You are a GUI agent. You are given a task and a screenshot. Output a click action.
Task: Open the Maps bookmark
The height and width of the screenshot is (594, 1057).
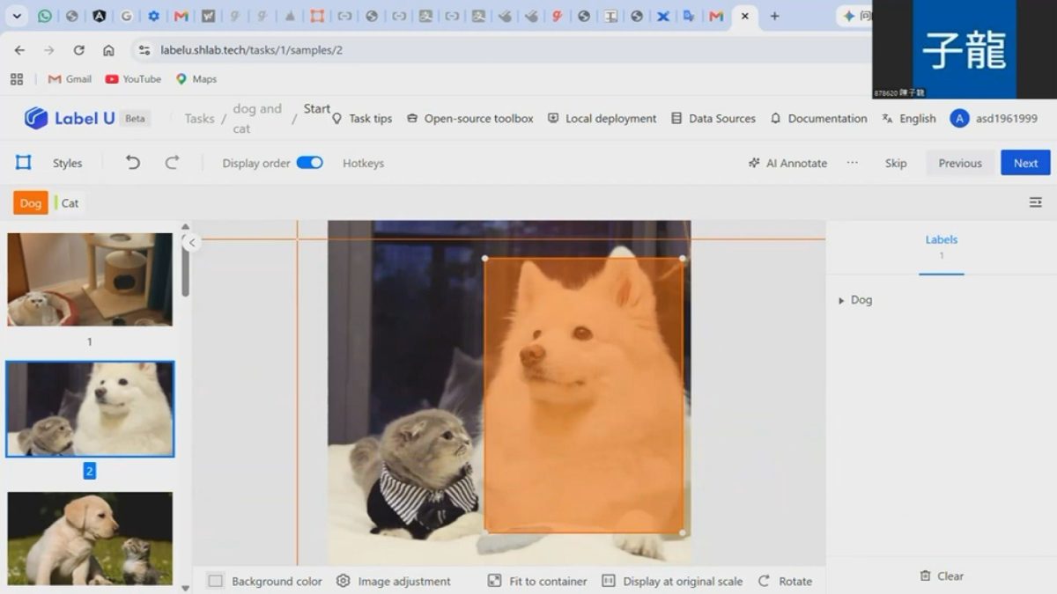196,79
